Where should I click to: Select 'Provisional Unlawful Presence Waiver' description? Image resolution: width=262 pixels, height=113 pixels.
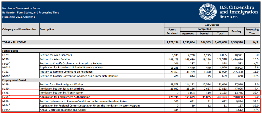[72, 68]
